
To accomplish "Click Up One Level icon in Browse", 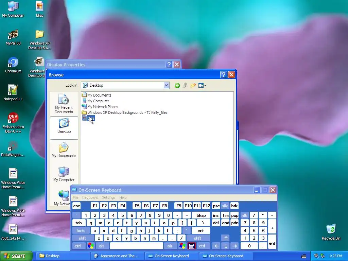I will [x=185, y=85].
